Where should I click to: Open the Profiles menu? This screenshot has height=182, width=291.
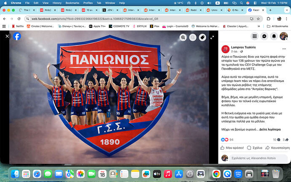click(88, 3)
